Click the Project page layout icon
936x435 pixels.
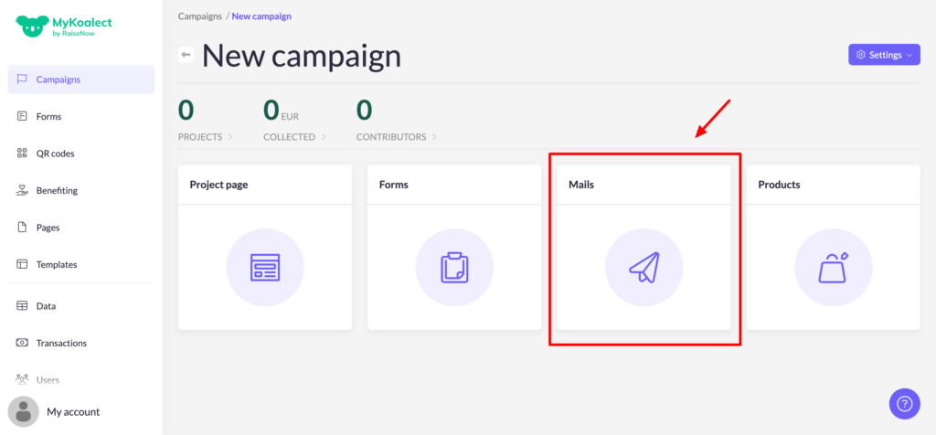pyautogui.click(x=264, y=267)
